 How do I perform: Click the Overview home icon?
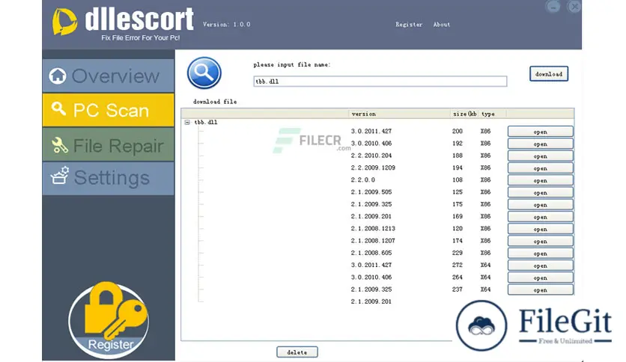58,76
